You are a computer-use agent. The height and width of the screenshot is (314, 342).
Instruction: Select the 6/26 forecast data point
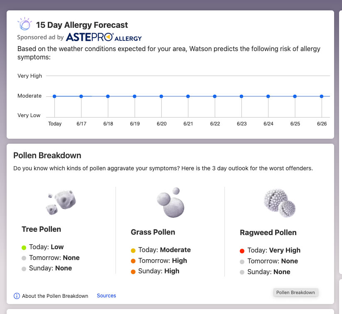click(x=321, y=96)
